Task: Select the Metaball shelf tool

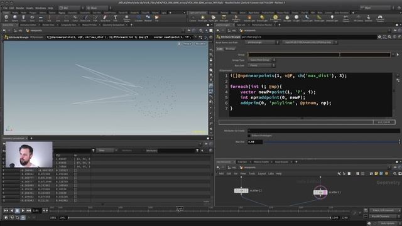Action: tap(148, 18)
